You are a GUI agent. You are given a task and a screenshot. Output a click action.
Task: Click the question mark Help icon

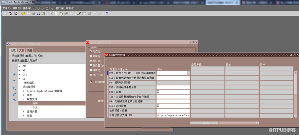pos(107,14)
